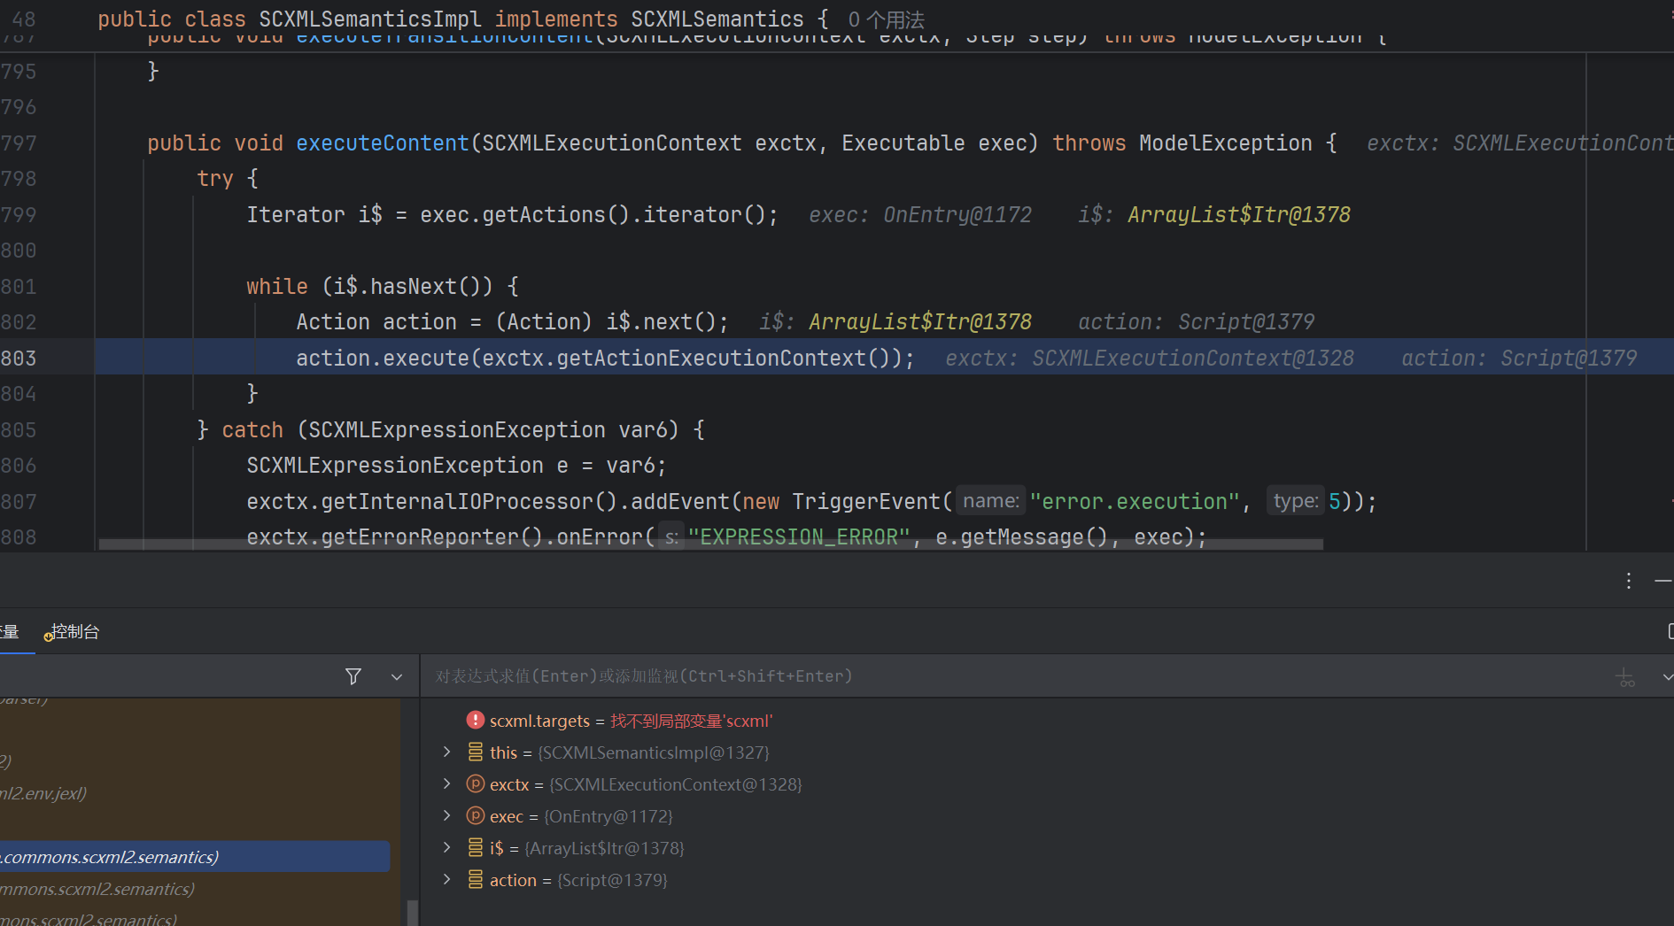The image size is (1674, 926).
Task: Click the evaluate expression input field
Action: pos(974,676)
